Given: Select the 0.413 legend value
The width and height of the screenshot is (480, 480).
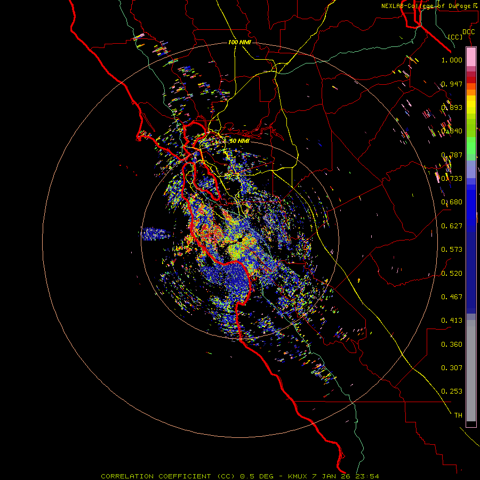Looking at the screenshot, I should [x=452, y=321].
